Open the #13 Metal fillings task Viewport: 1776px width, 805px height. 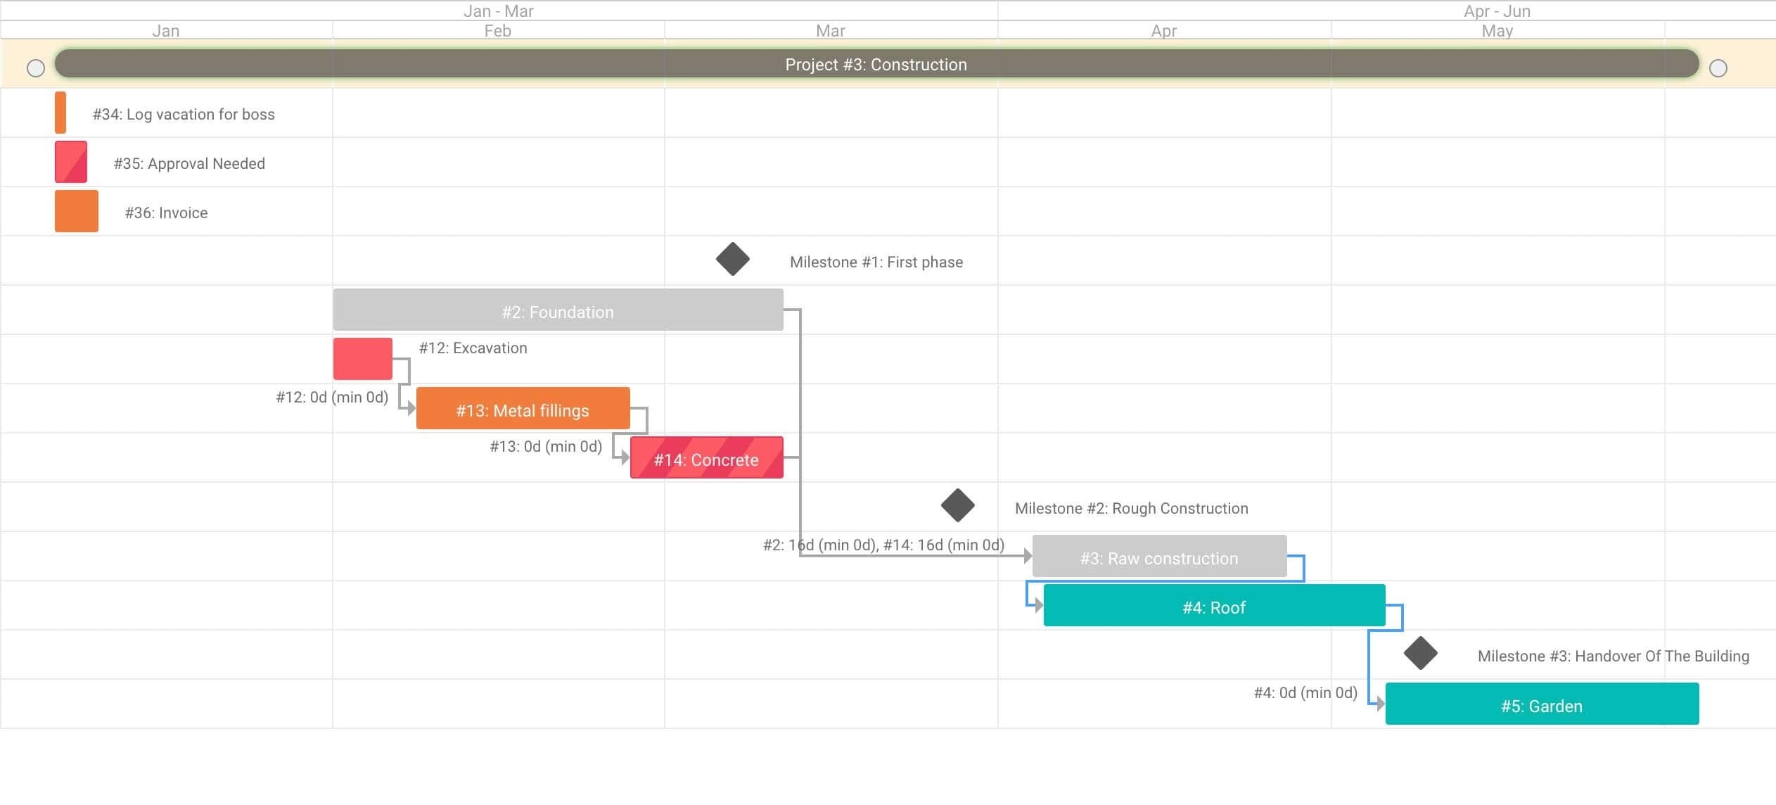(523, 409)
